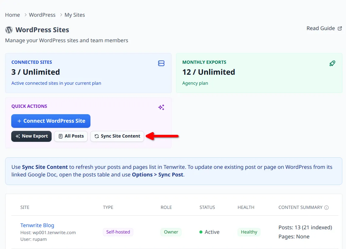Open the Read Guide link
This screenshot has height=249, width=346.
point(324,28)
